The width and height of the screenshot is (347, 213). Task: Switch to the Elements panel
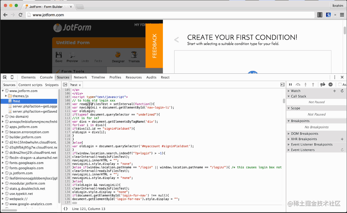coord(28,77)
